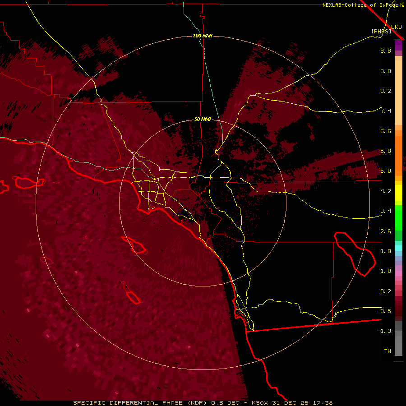Click the [PHAS] unit label
The height and width of the screenshot is (406, 406).
coord(381,31)
